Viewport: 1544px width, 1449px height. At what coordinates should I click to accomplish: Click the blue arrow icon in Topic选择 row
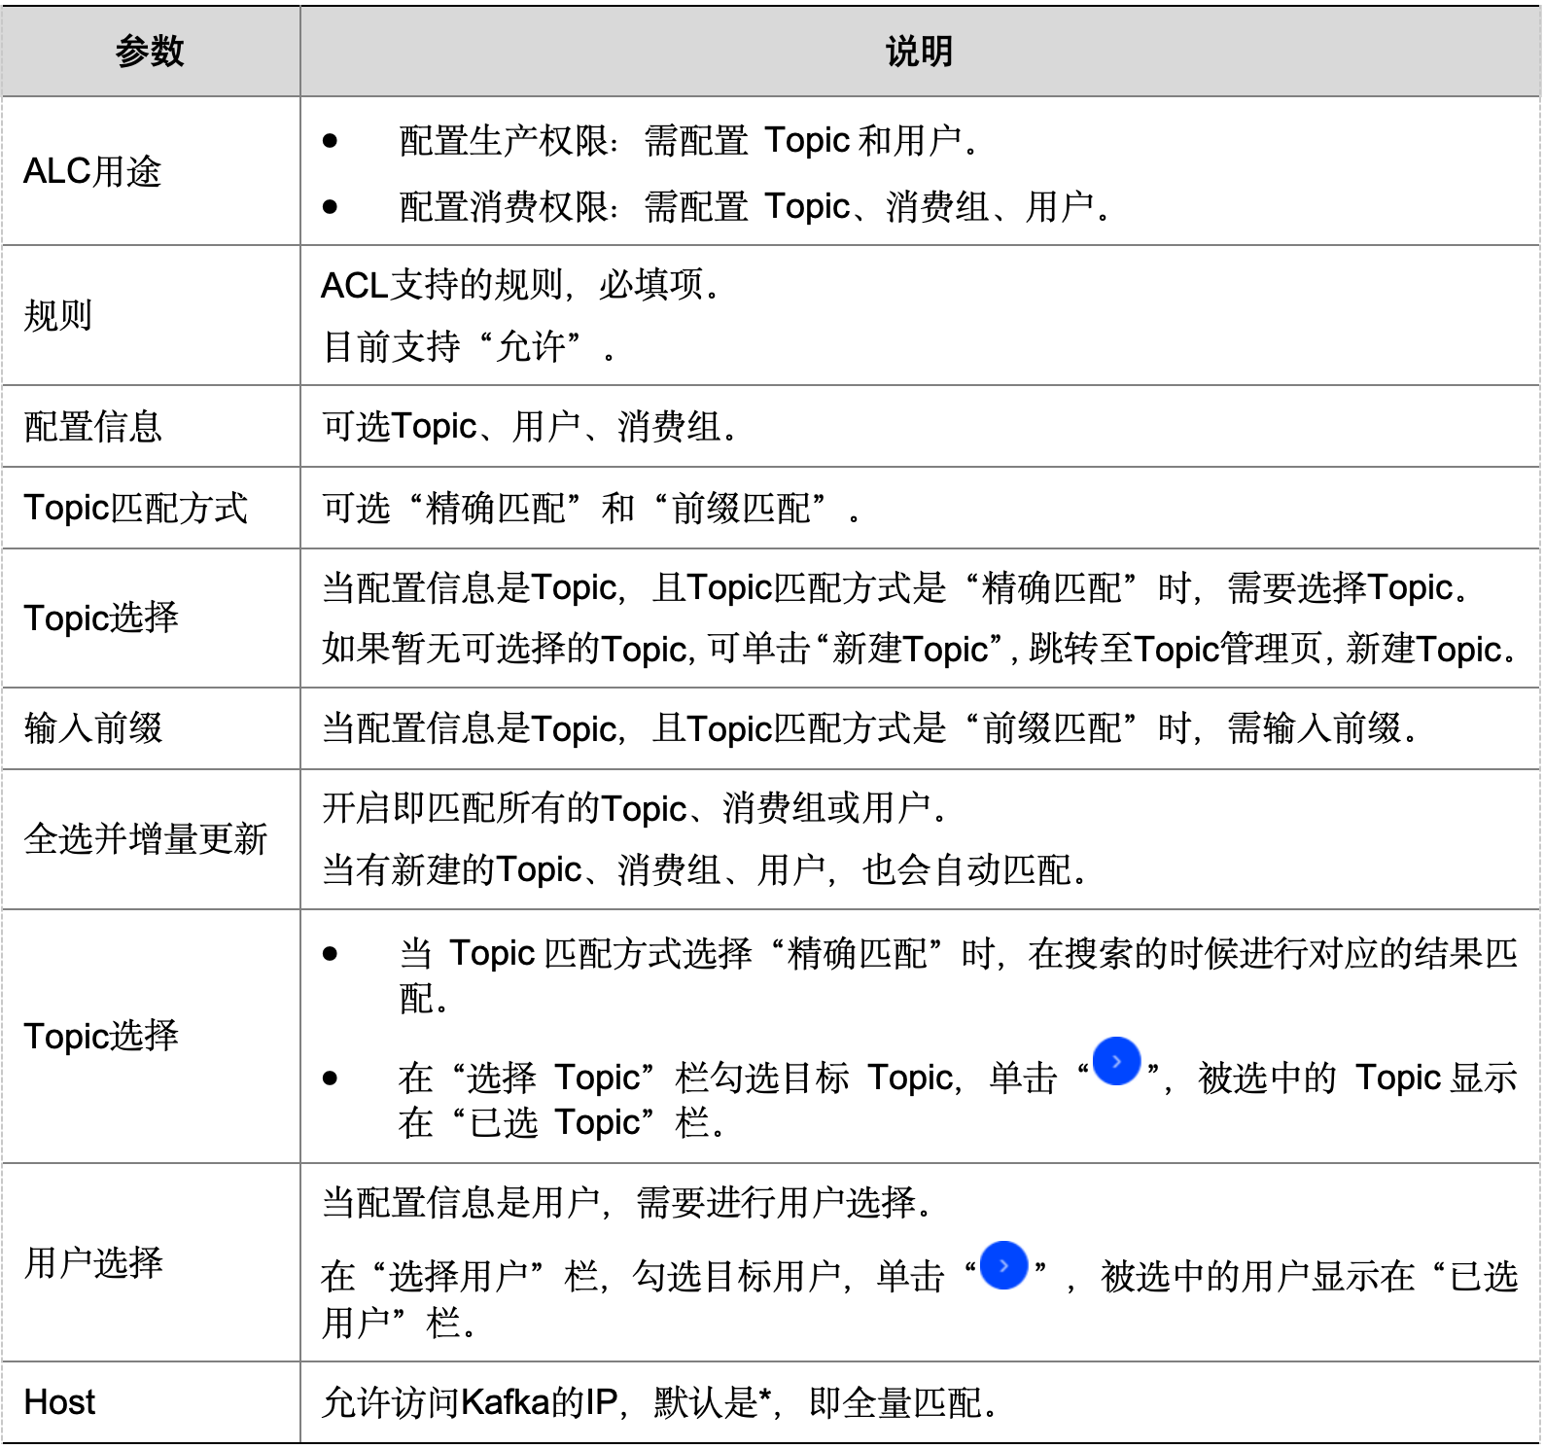point(1116,1061)
